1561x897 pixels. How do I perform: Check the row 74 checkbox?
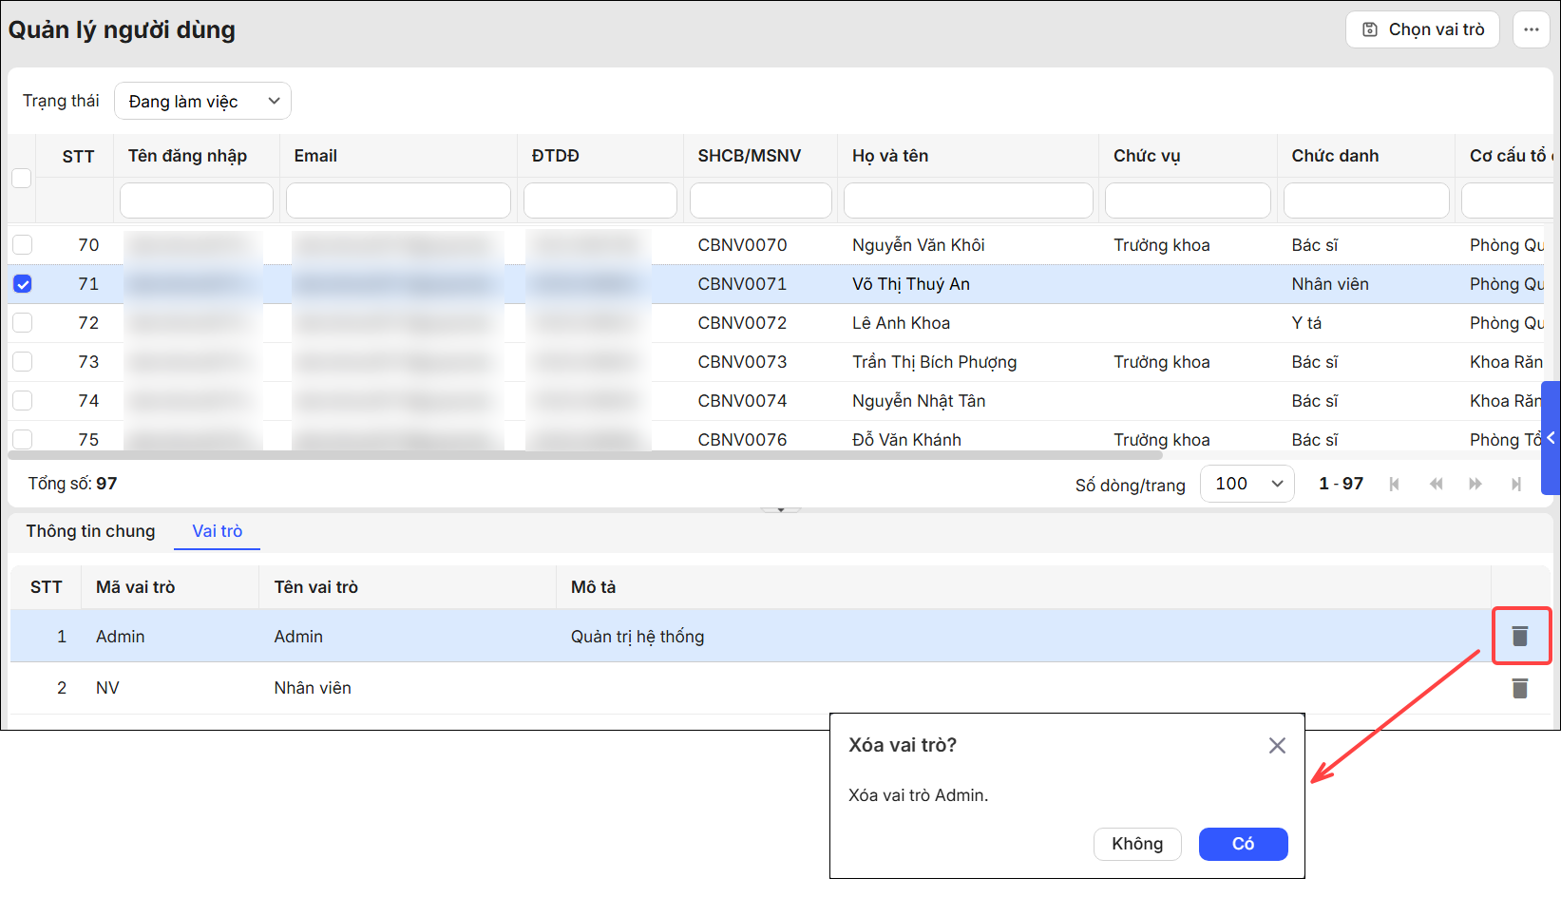point(23,401)
